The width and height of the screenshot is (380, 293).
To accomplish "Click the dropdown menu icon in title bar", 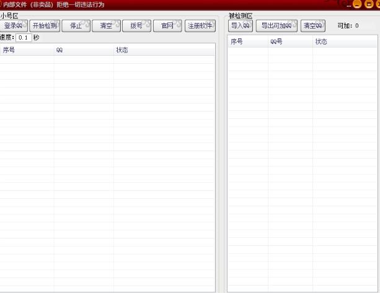I will [x=348, y=5].
